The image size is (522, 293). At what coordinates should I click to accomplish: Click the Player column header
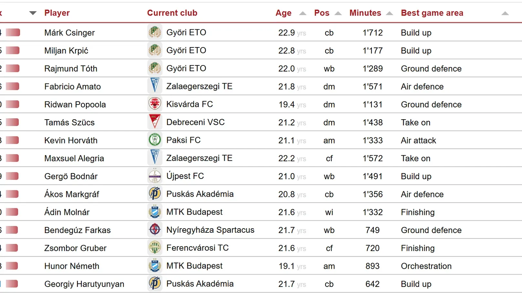pos(57,13)
